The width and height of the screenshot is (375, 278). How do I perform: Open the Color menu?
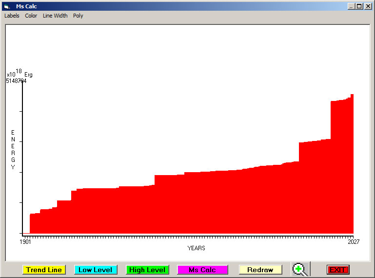tap(31, 16)
